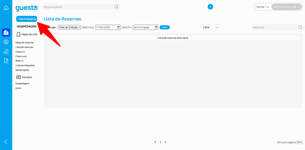The width and height of the screenshot is (305, 150).
Task: Click the + Nova Reserva button
Action: 27,19
